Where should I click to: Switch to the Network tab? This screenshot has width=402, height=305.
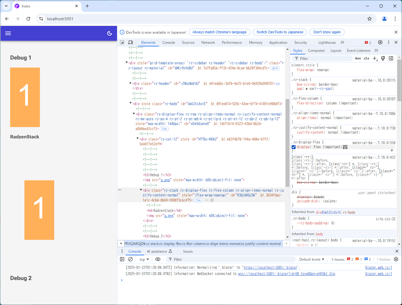[x=208, y=43]
